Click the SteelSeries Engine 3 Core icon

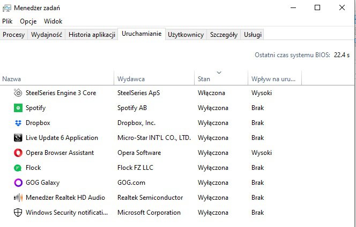(18, 93)
